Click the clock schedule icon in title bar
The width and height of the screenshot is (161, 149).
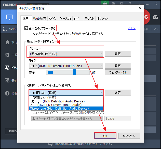[122, 3]
